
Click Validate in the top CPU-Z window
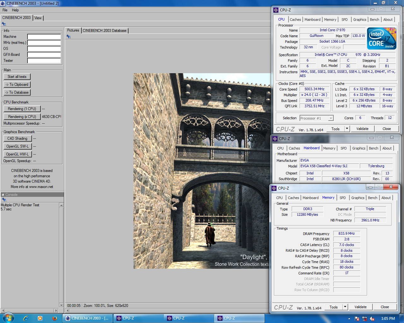(x=362, y=129)
